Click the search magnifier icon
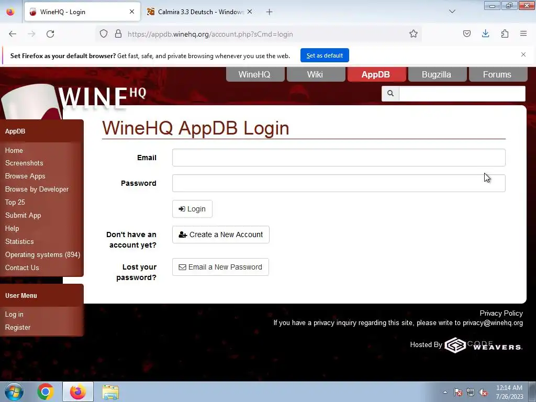Screen dimensions: 536x402 (x=390, y=93)
